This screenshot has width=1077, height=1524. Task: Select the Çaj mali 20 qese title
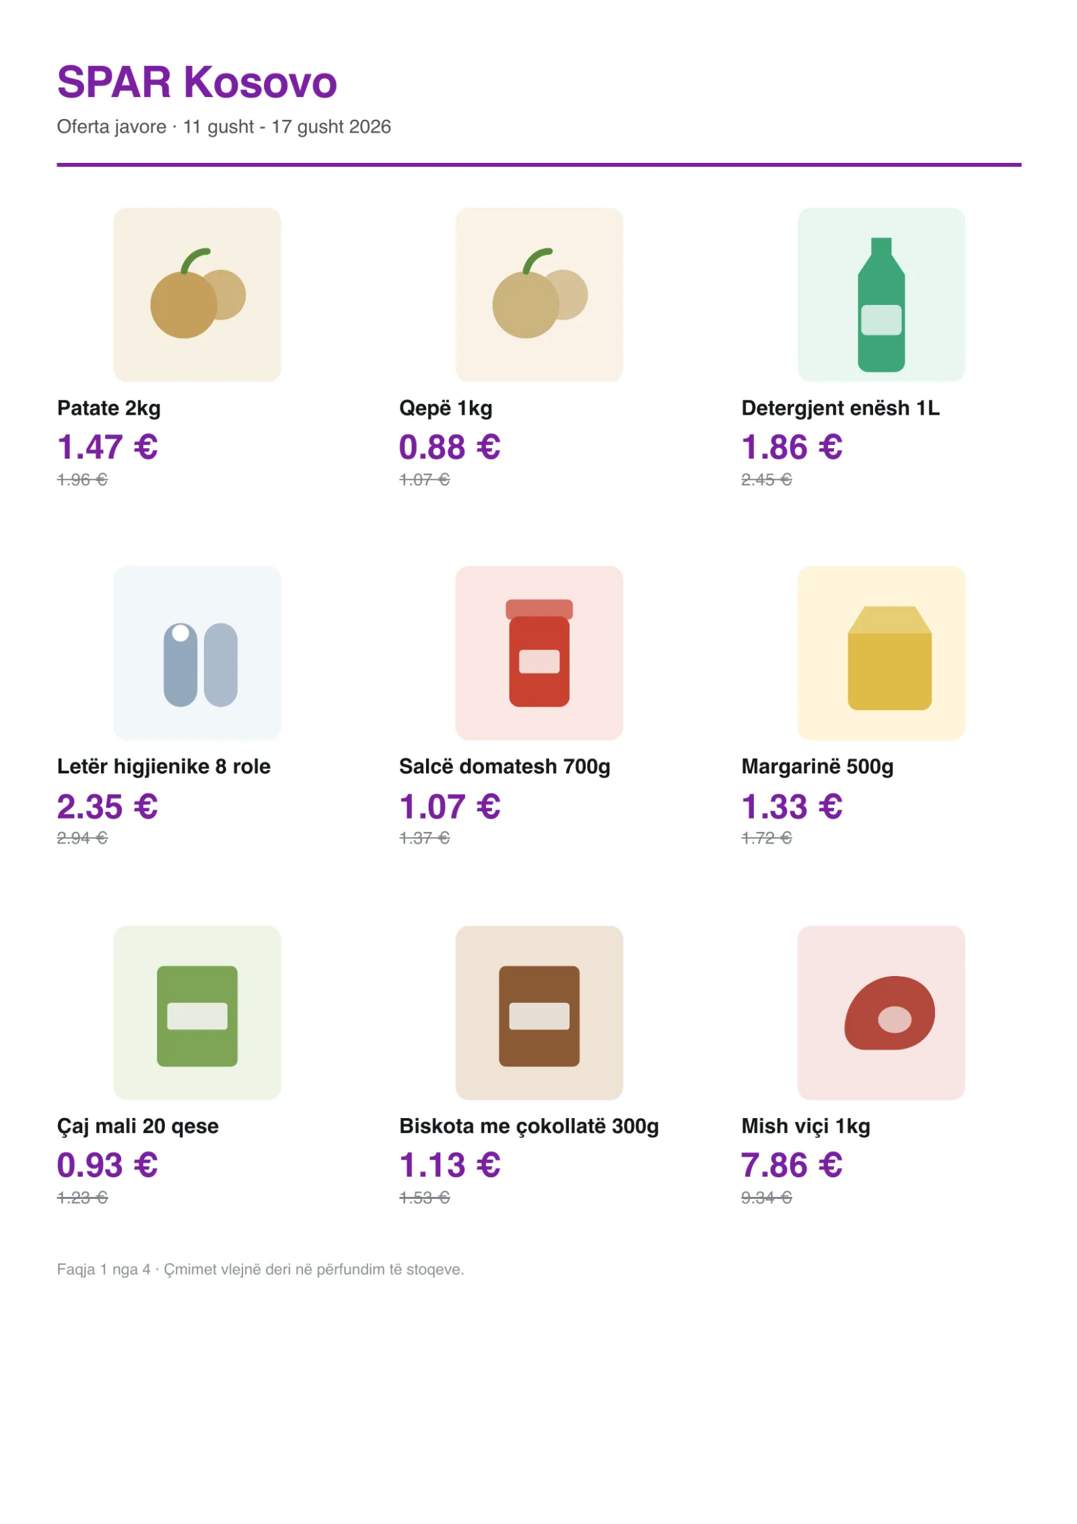(x=137, y=1125)
